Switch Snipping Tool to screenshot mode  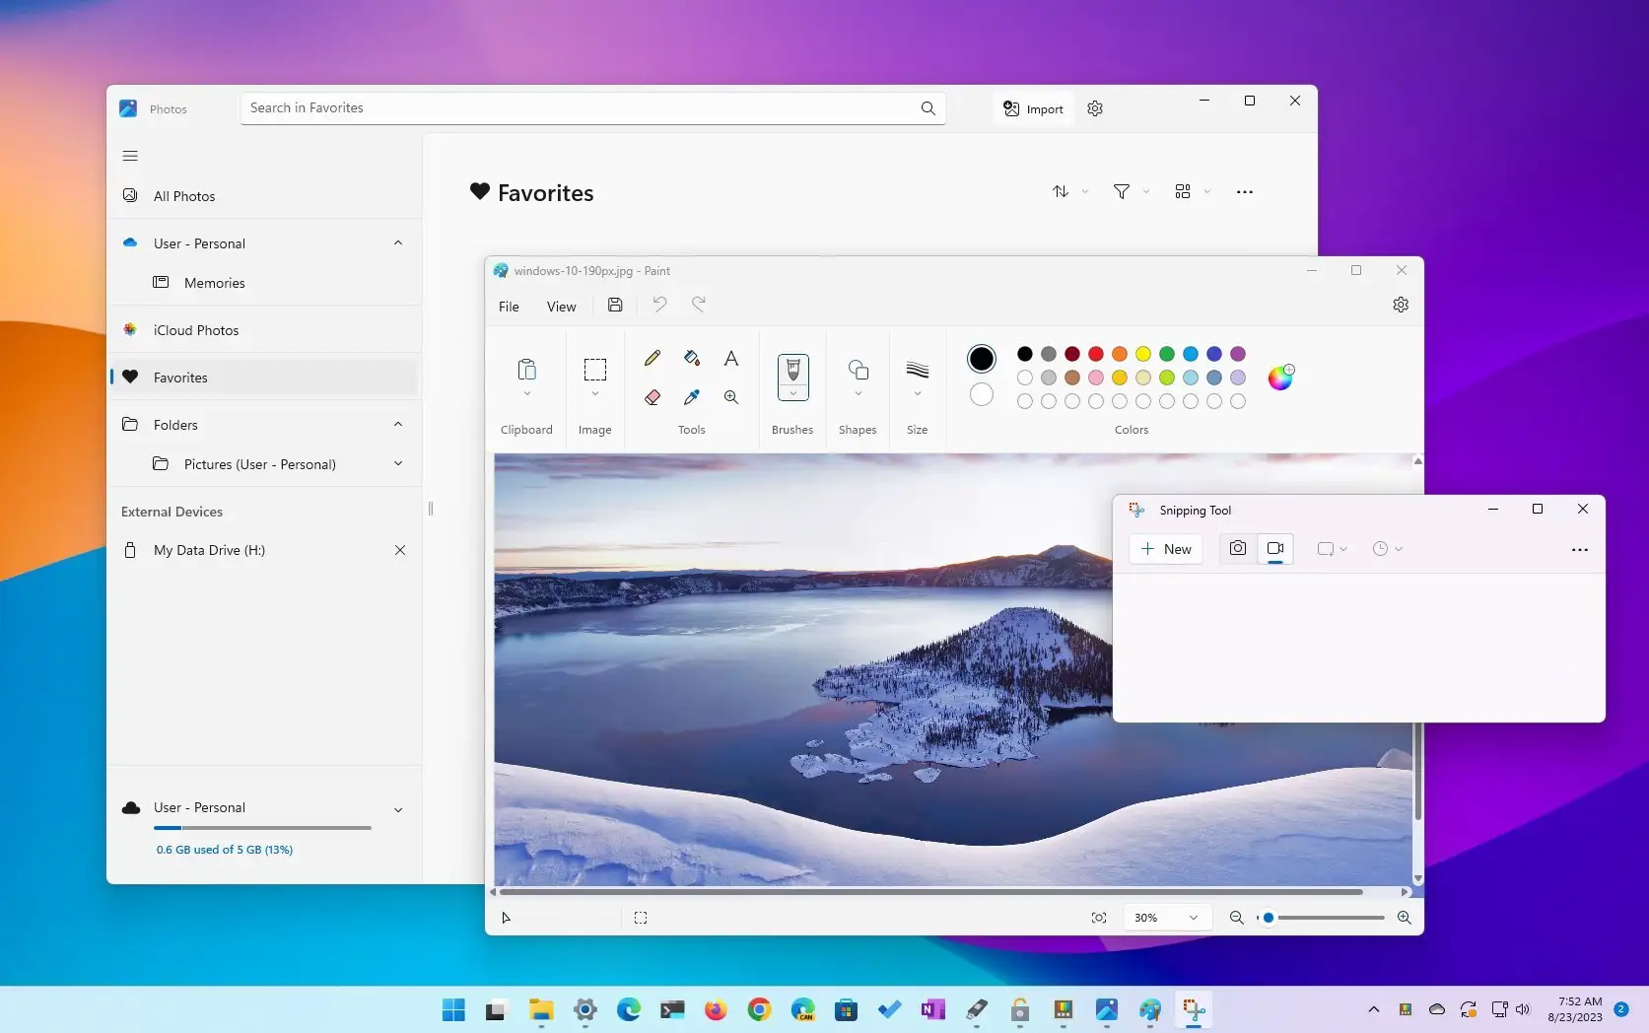(1237, 548)
